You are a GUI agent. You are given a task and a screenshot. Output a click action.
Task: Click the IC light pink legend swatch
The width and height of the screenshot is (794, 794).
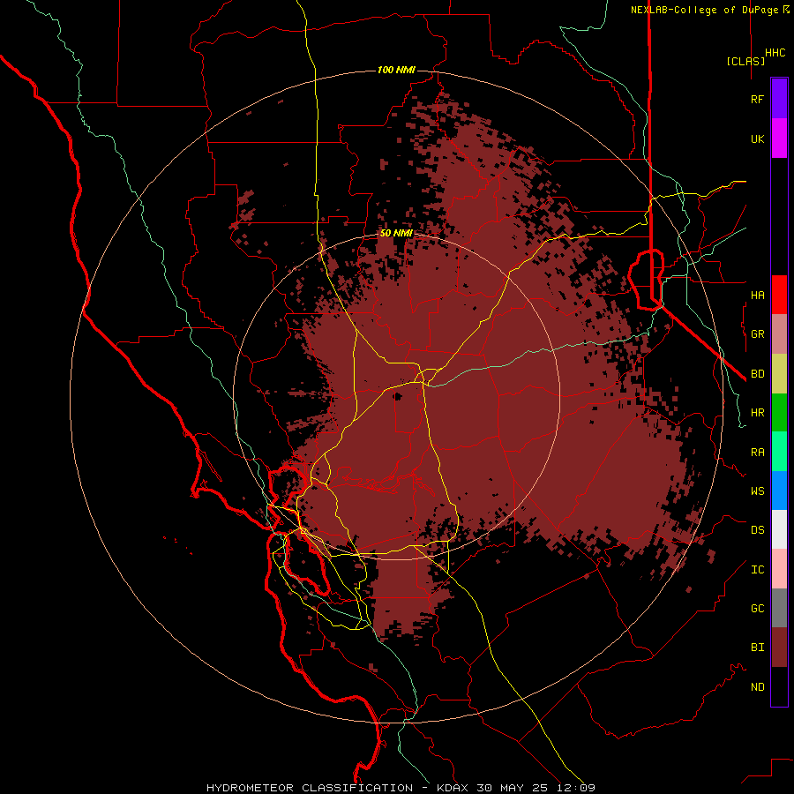tap(779, 569)
